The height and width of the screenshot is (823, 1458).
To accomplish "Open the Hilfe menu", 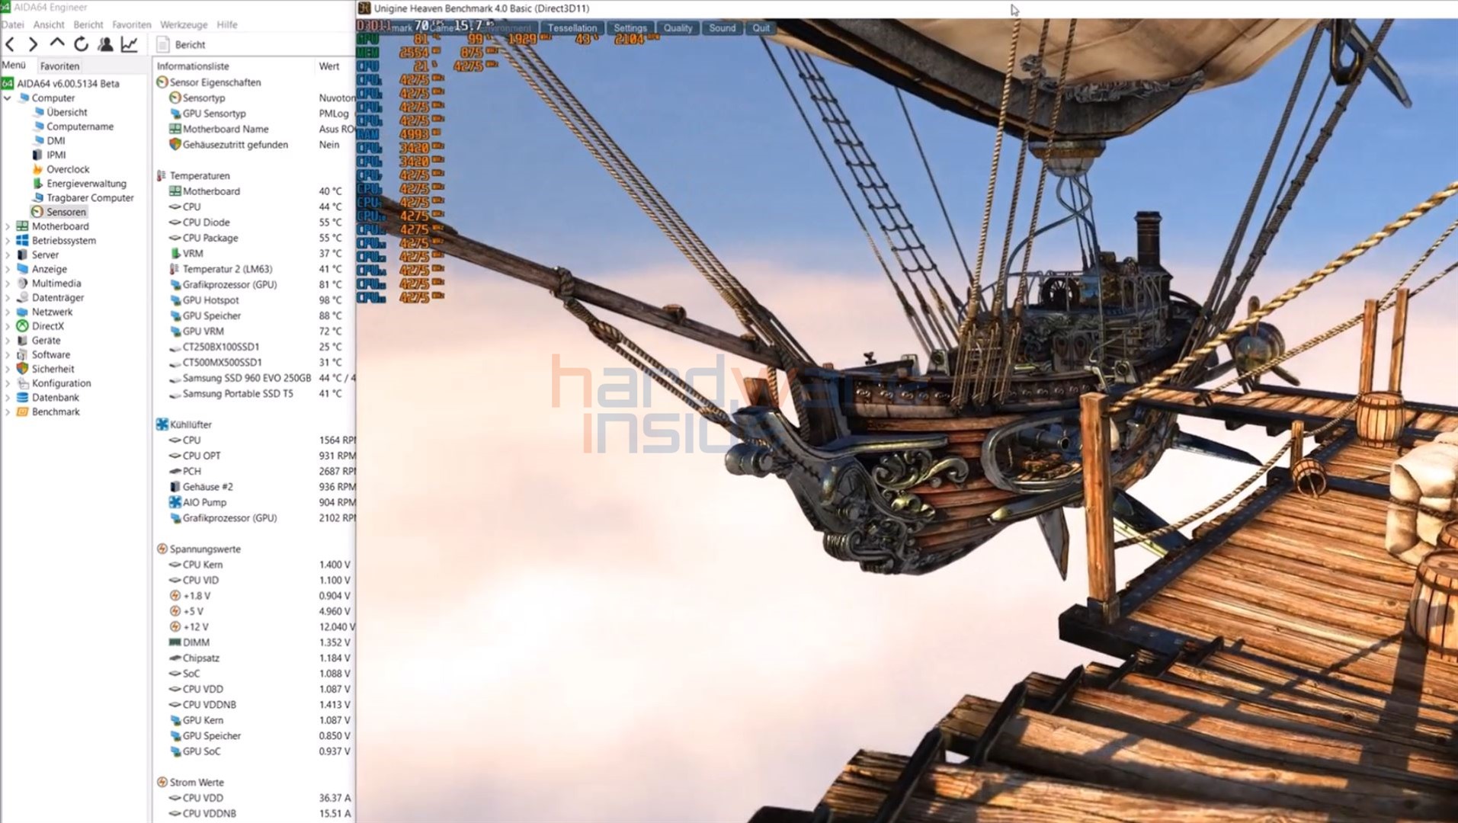I will (227, 24).
